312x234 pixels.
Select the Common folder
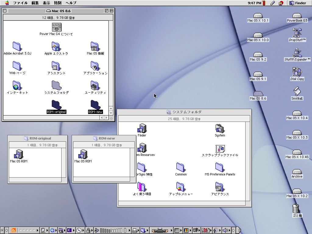[x=181, y=167]
